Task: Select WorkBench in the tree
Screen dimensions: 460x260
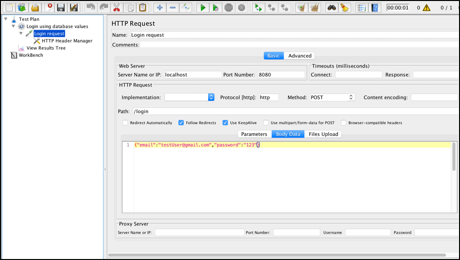Action: point(31,55)
